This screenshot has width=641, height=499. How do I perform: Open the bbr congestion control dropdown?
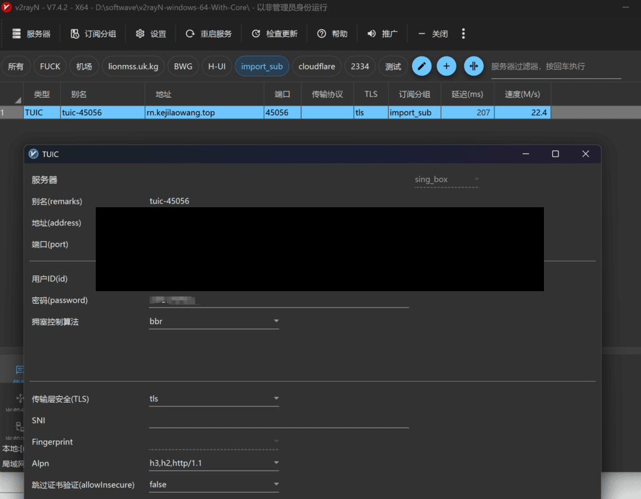click(214, 321)
